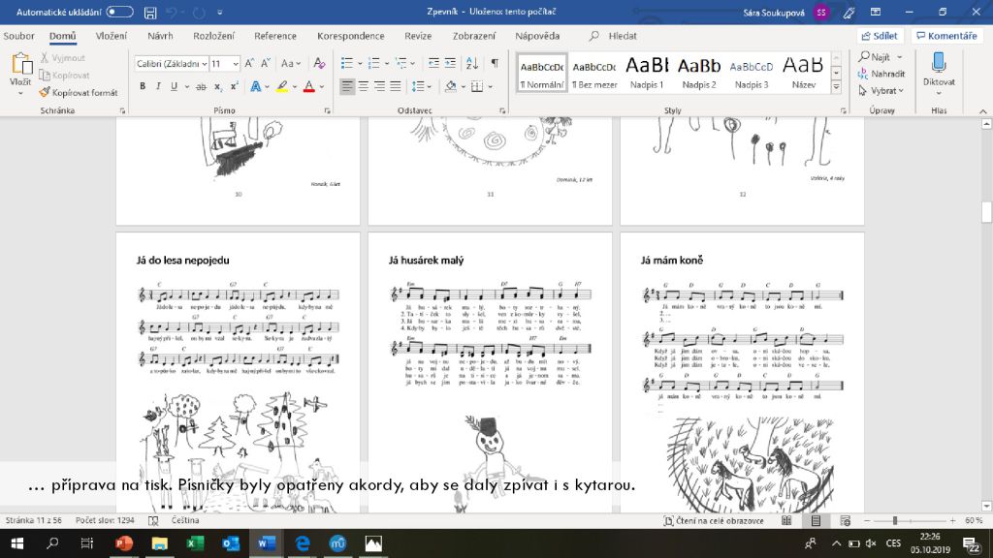Click Čtení na celé obrazovce
The height and width of the screenshot is (558, 993).
[713, 520]
